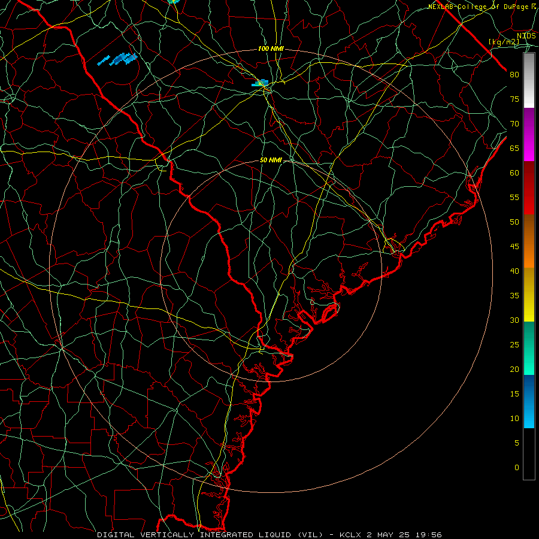Viewport: 539px width, 539px height.
Task: Click the 30 value on the scale
Action: pos(514,320)
